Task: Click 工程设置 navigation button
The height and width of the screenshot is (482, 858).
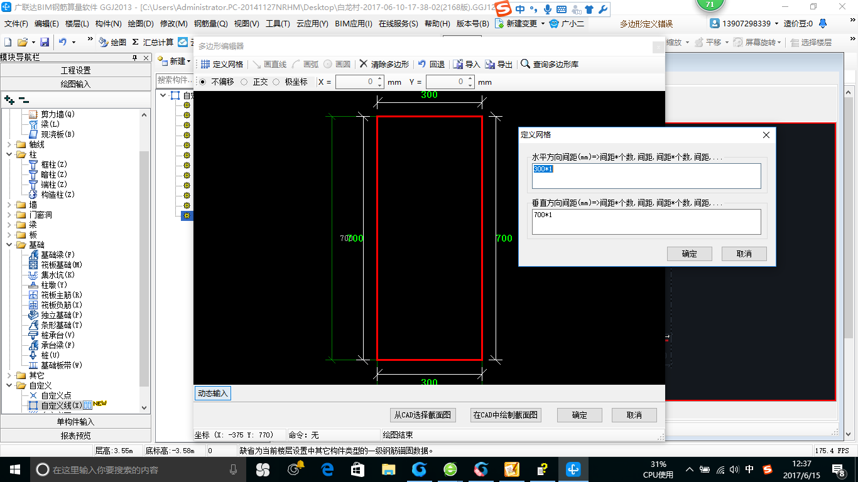Action: [75, 70]
